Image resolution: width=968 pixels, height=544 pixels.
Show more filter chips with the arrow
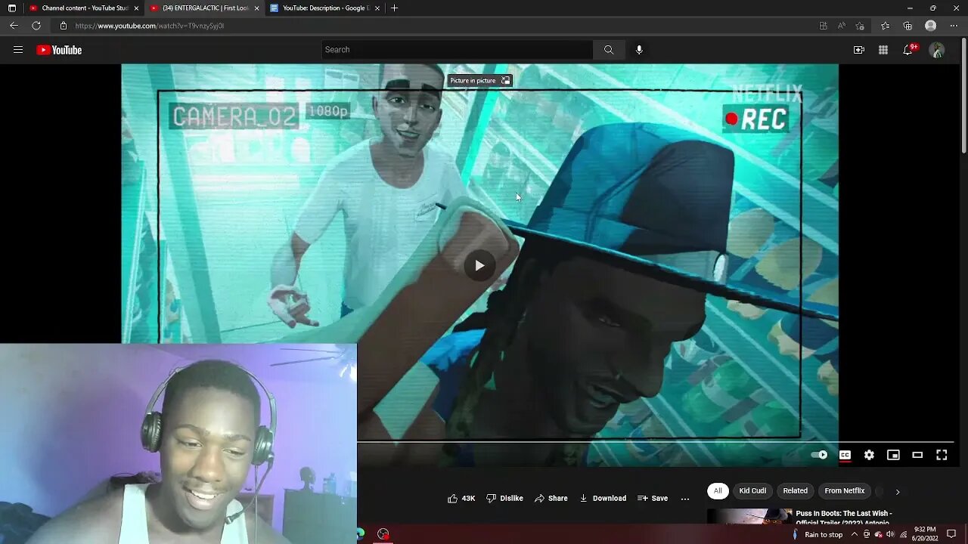click(898, 492)
